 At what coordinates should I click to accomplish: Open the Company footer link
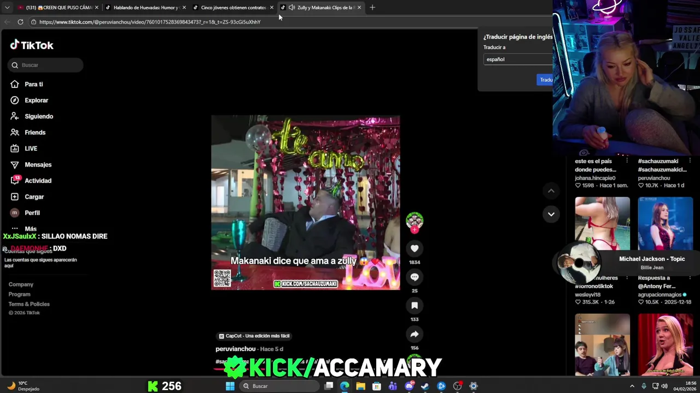point(21,284)
